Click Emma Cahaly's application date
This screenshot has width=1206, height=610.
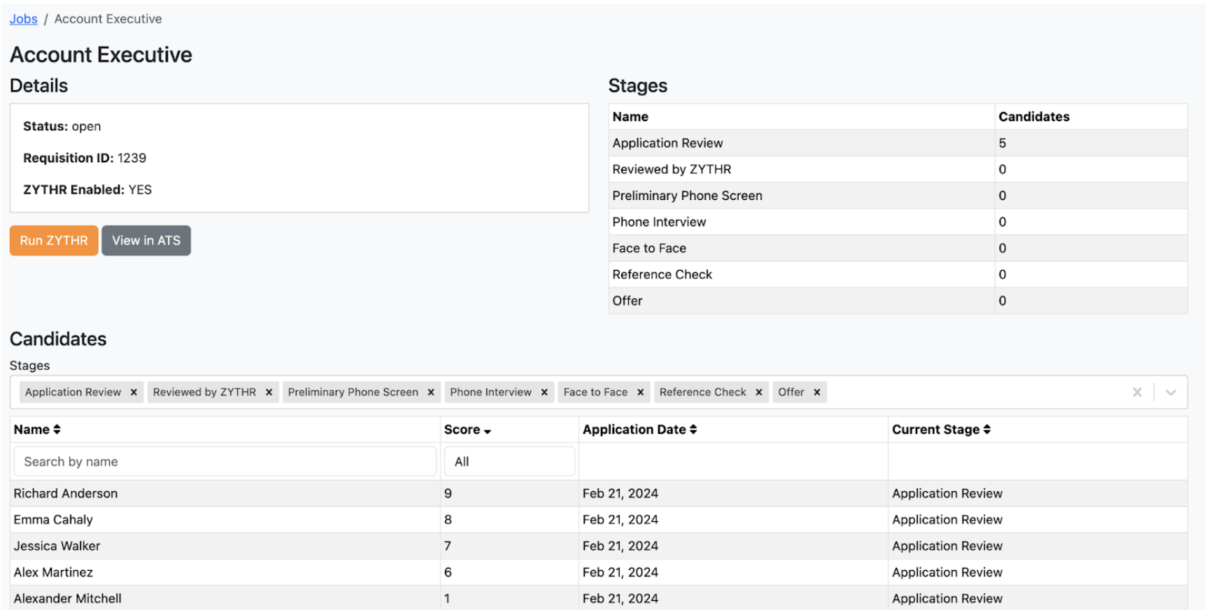[x=620, y=520]
